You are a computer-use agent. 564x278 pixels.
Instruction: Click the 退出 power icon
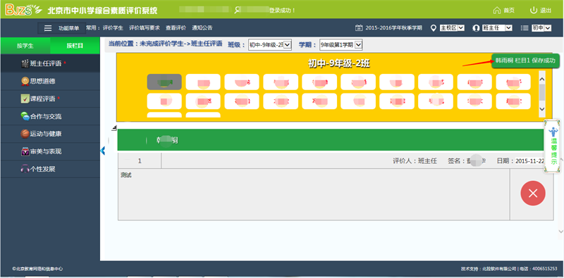(534, 10)
